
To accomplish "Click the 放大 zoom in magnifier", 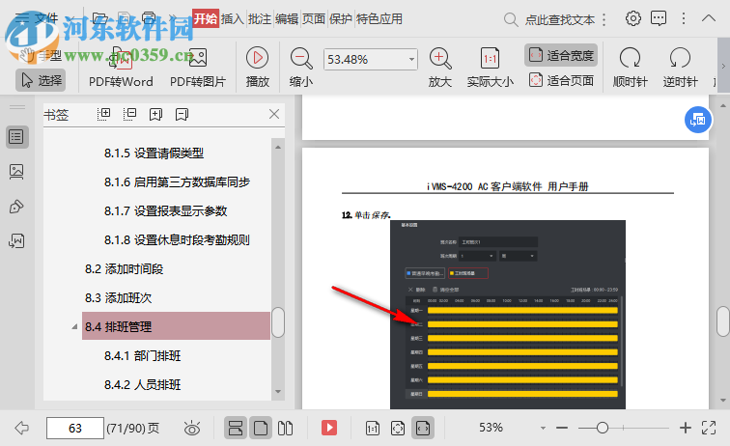I will (x=440, y=68).
